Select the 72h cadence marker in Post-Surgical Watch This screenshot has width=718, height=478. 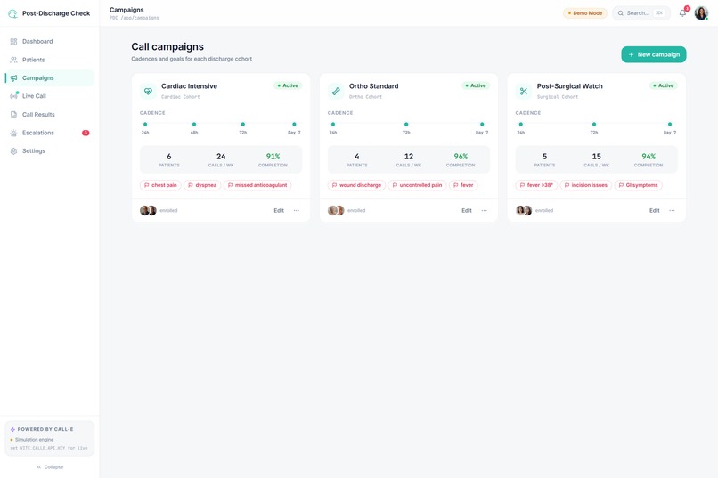point(594,125)
